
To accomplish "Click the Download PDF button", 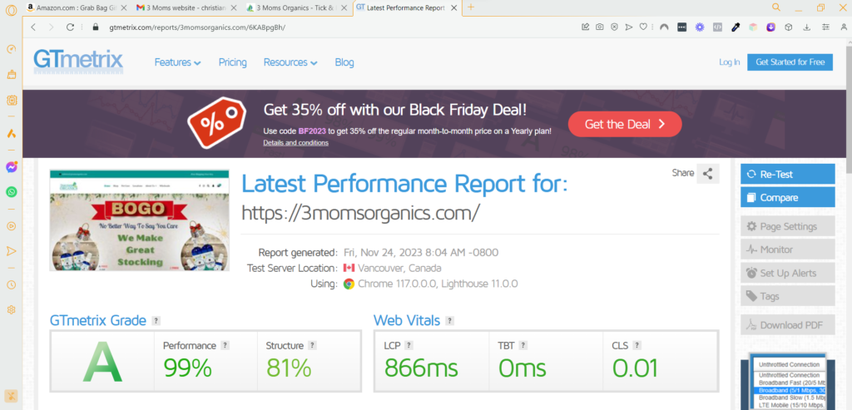I will point(787,325).
